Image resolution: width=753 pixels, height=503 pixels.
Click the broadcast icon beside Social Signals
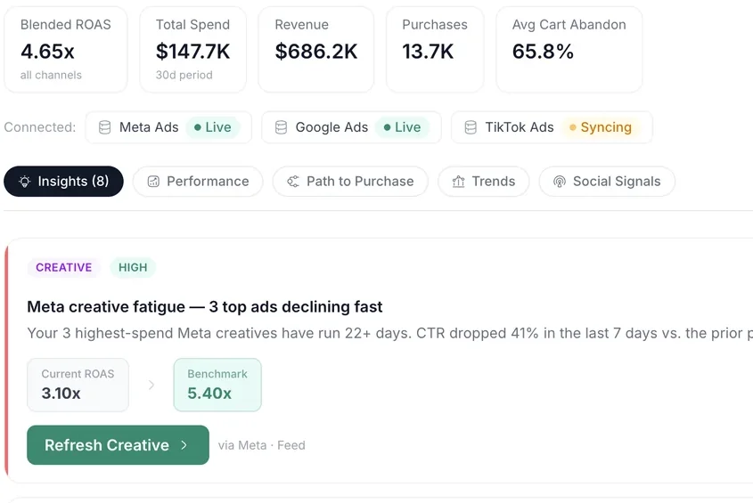[x=560, y=182]
